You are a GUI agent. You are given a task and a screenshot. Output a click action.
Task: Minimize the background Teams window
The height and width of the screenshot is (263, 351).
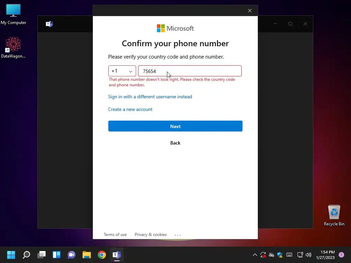click(275, 24)
